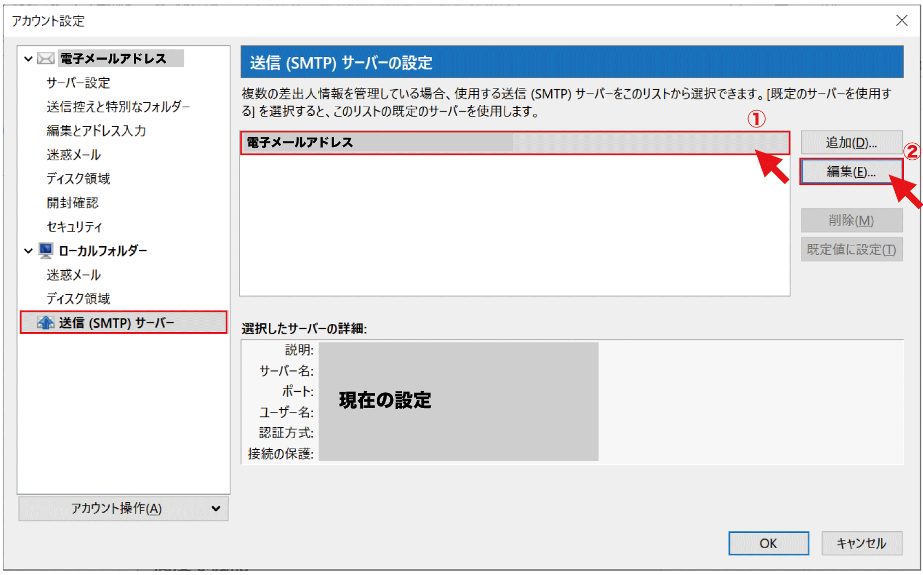Viewport: 923px width, 575px height.
Task: Select 送信控えと特別なフォルダー
Action: point(118,107)
